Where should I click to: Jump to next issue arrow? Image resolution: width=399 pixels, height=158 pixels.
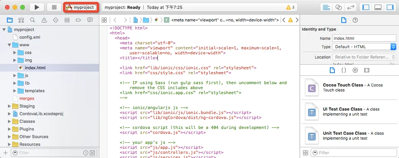297,20
